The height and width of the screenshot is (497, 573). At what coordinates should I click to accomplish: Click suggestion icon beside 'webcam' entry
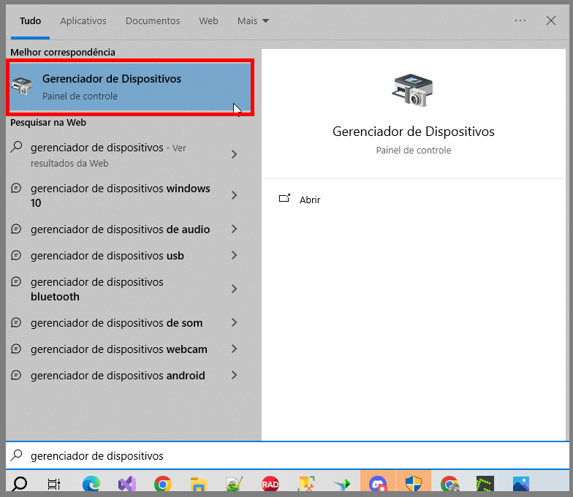16,349
